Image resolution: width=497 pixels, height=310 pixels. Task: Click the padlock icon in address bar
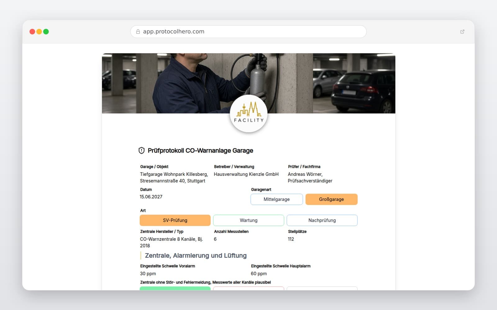[x=138, y=32]
